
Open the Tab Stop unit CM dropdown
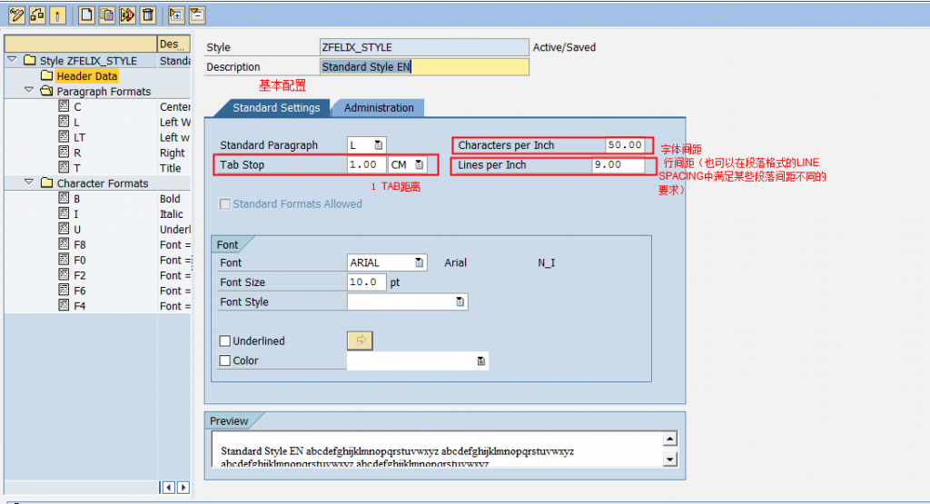pyautogui.click(x=420, y=165)
